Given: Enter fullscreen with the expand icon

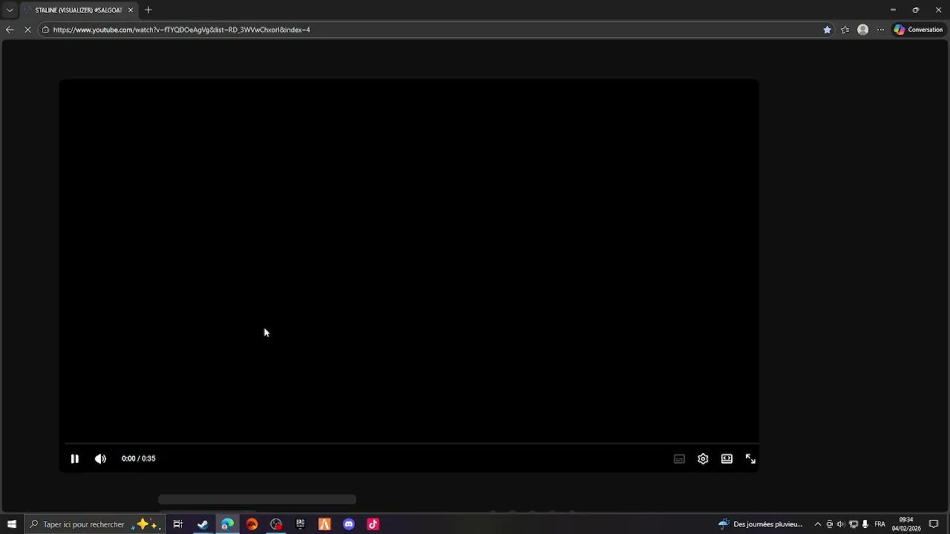Looking at the screenshot, I should pos(750,459).
